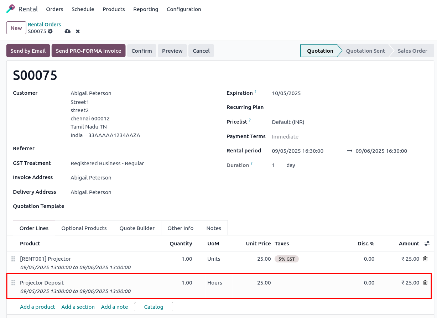Grab the drag handle of Projector Deposit line
The width and height of the screenshot is (437, 318).
click(x=13, y=283)
